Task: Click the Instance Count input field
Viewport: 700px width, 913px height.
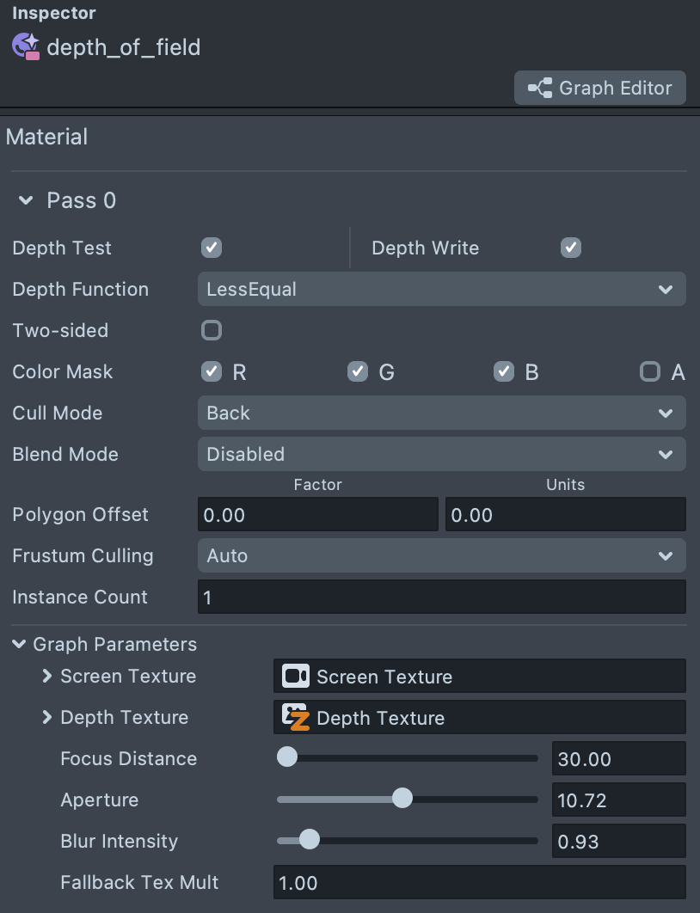Action: point(441,597)
